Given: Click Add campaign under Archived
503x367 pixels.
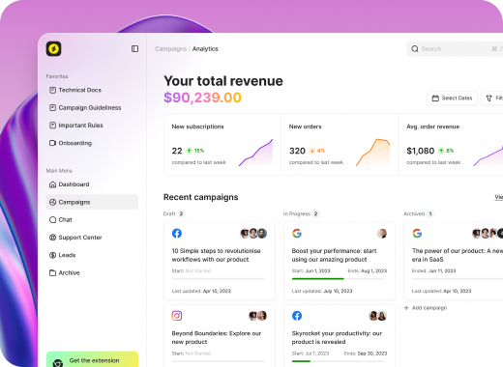Looking at the screenshot, I should 426,308.
